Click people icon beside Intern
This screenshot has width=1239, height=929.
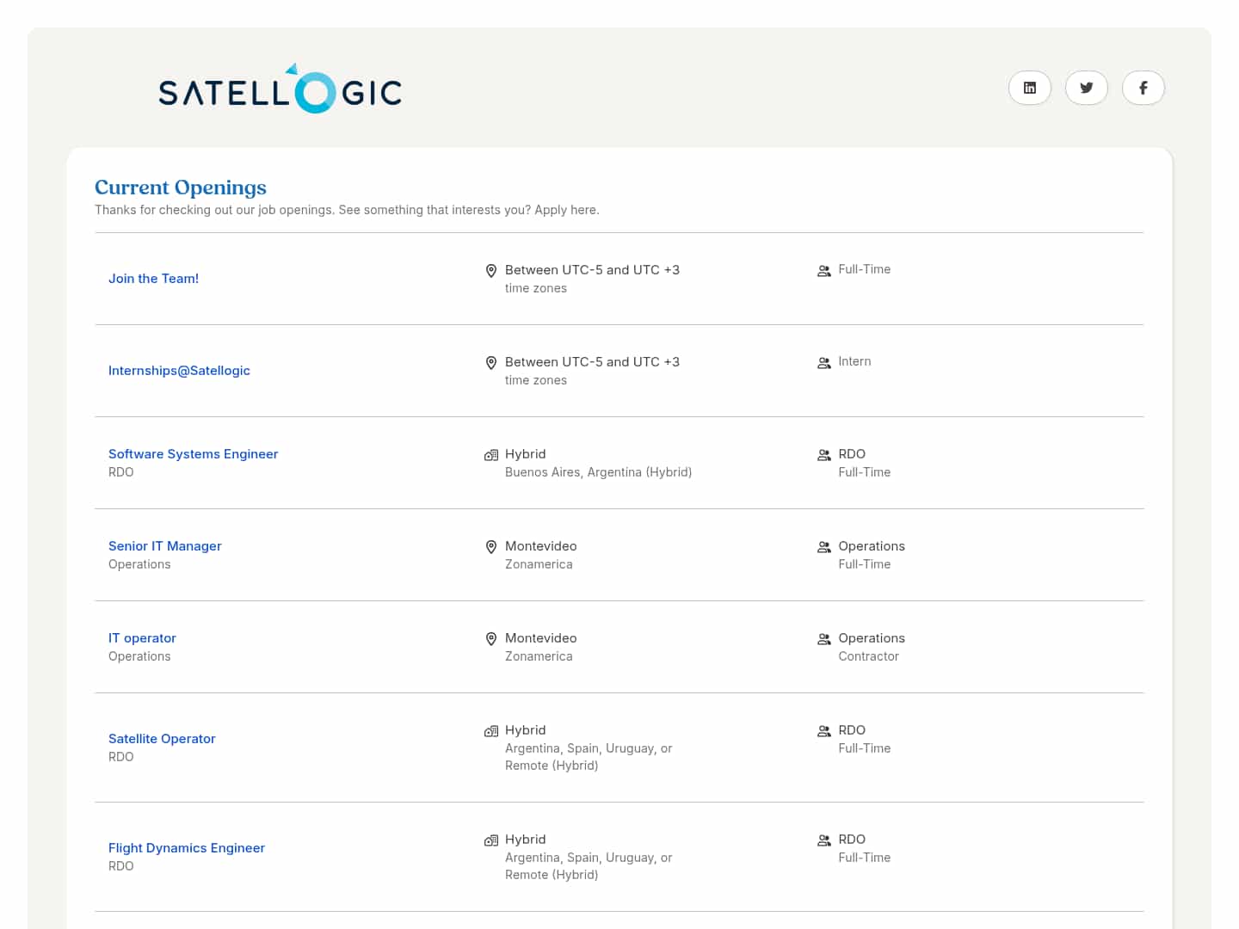(823, 363)
